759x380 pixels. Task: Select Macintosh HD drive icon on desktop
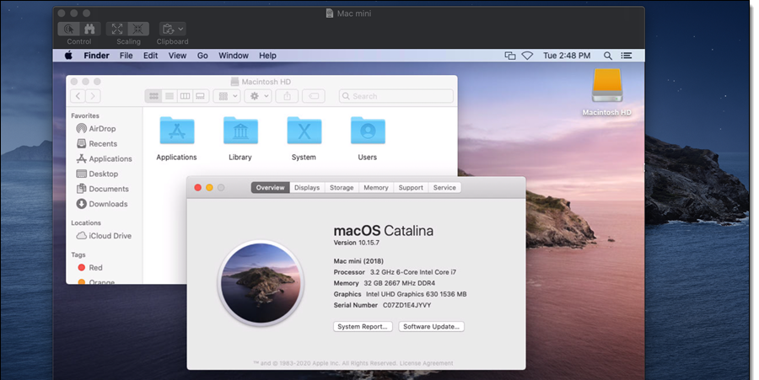[x=607, y=86]
